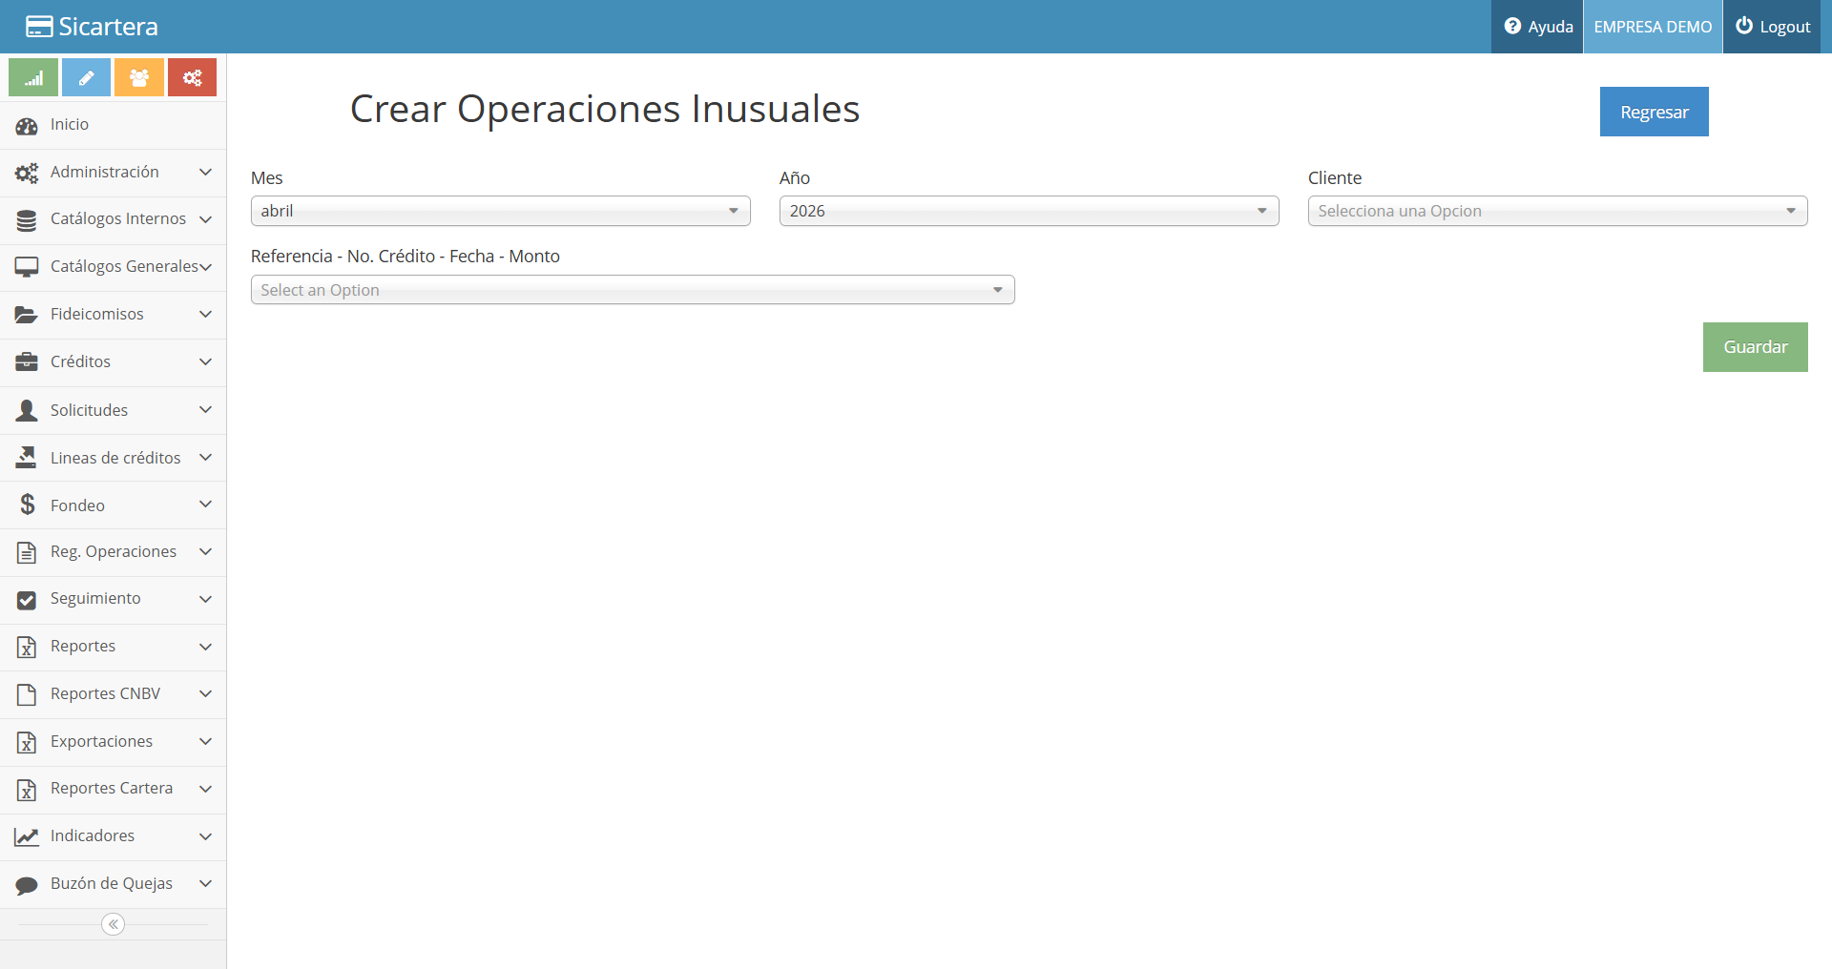Click the Reportes CNBV file icon
This screenshot has width=1832, height=969.
[x=27, y=694]
